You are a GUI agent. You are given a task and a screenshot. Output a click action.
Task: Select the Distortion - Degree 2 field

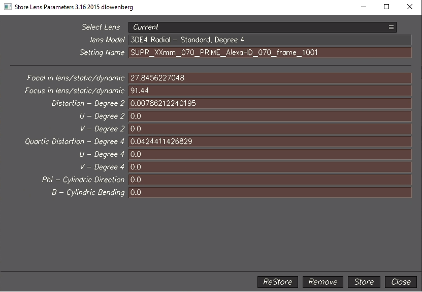269,103
